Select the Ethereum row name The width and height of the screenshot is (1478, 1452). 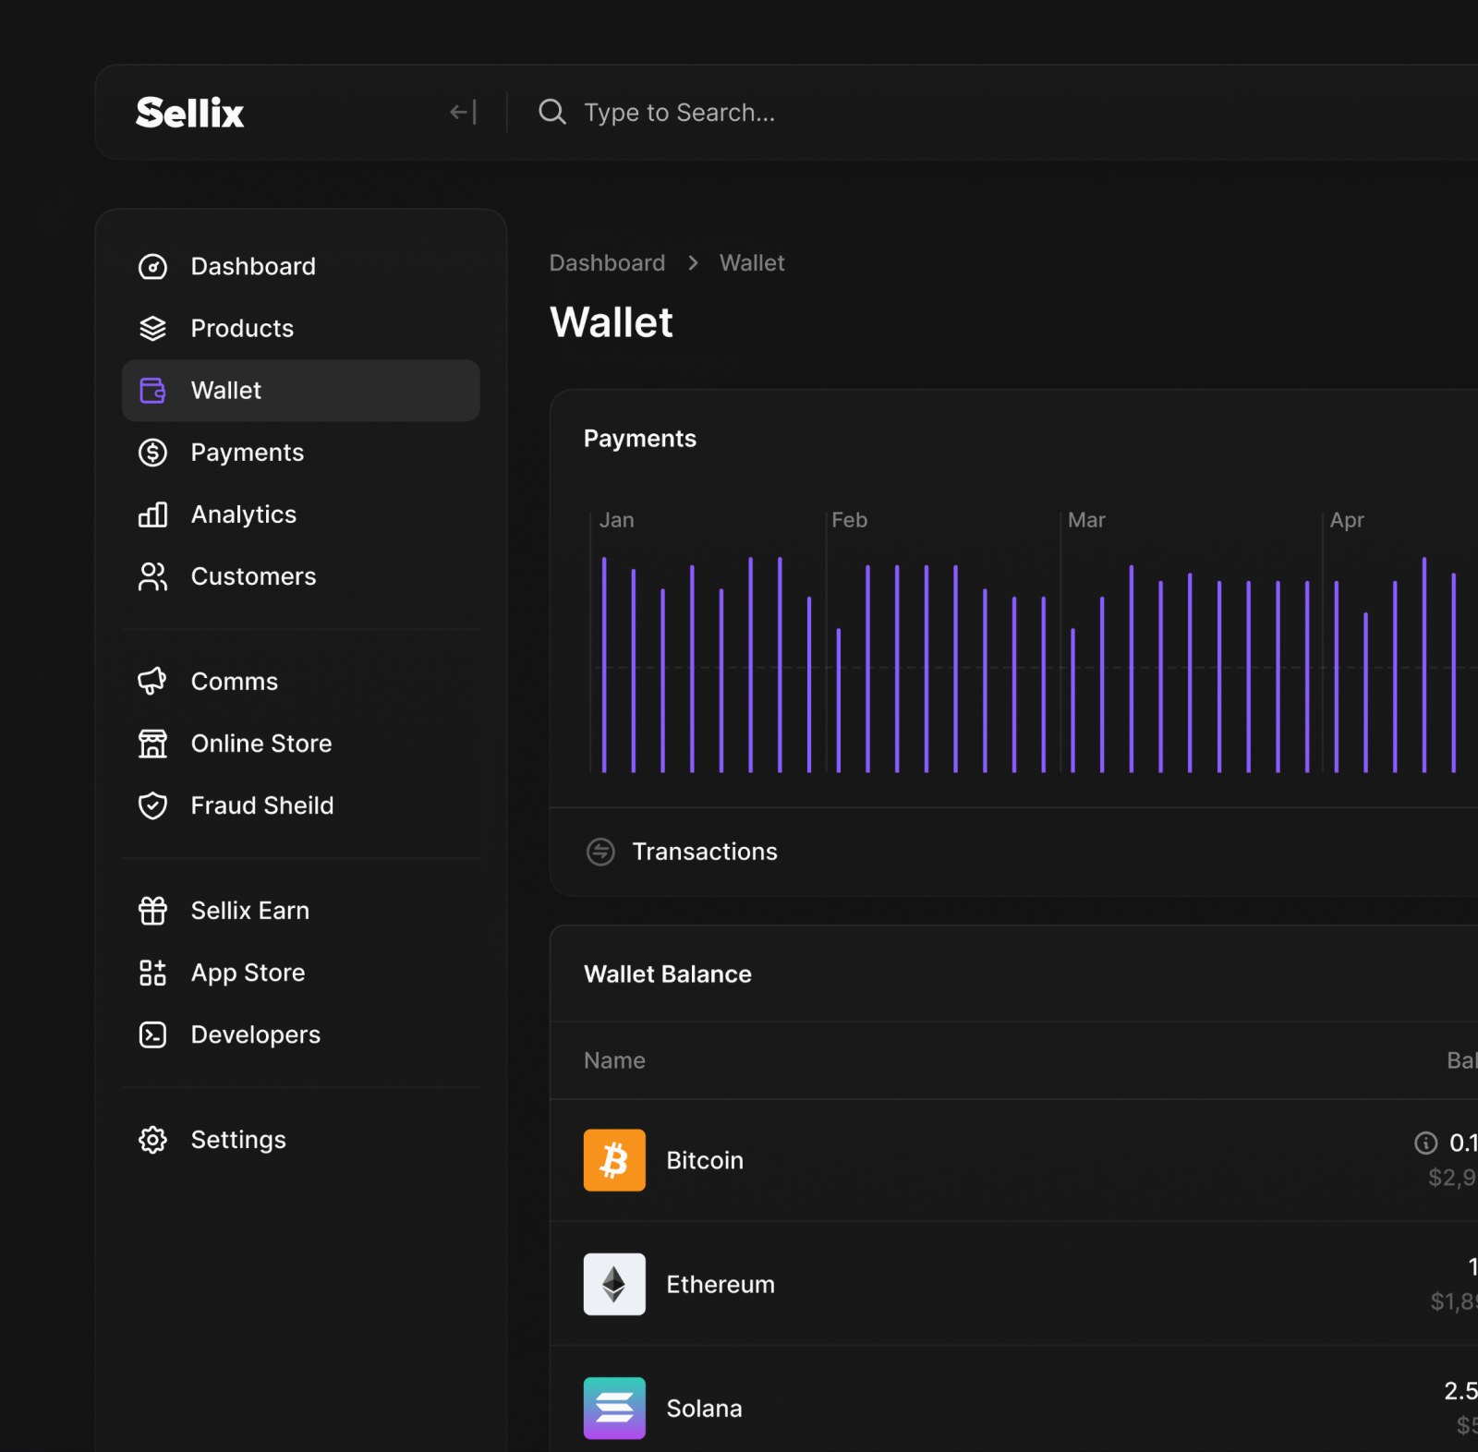pyautogui.click(x=721, y=1284)
